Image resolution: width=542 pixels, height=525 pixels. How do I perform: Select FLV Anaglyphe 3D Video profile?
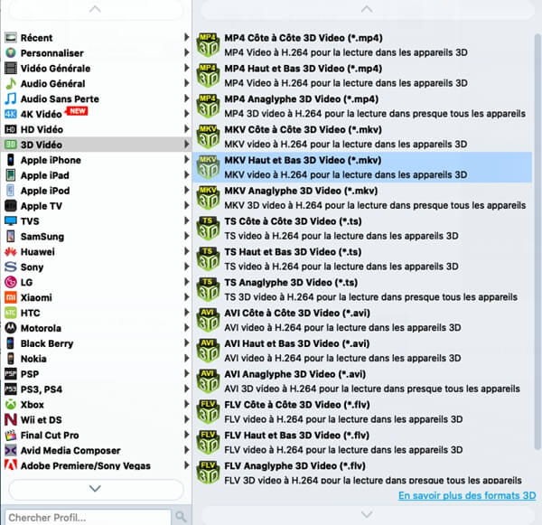point(362,473)
